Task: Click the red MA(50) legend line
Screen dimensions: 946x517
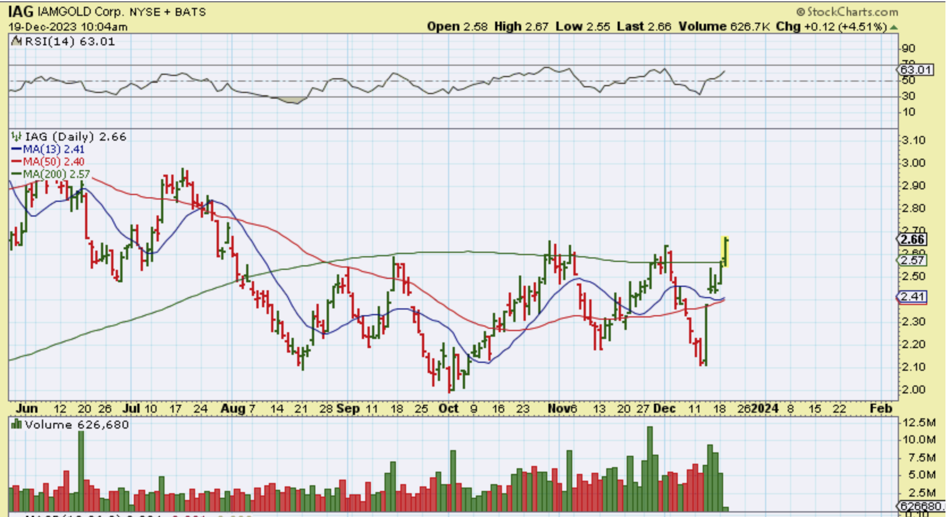Action: [x=16, y=162]
